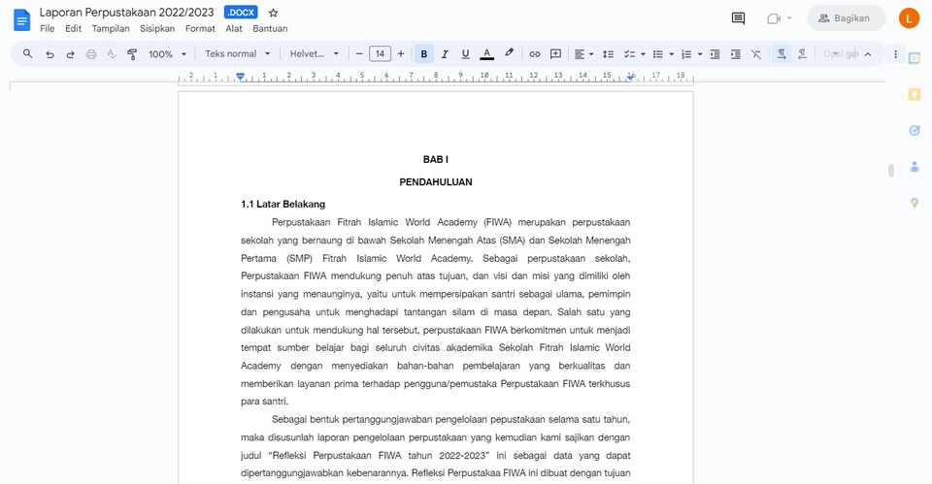This screenshot has width=932, height=484.
Task: Open line and paragraph spacing
Action: [608, 54]
